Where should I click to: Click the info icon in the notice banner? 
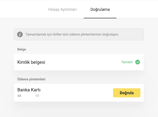pyautogui.click(x=20, y=34)
